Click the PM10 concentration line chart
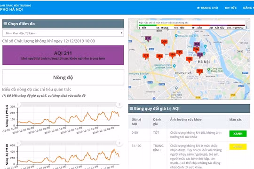Image resolution: width=254 pixels, height=169 pixels. tap(69, 155)
